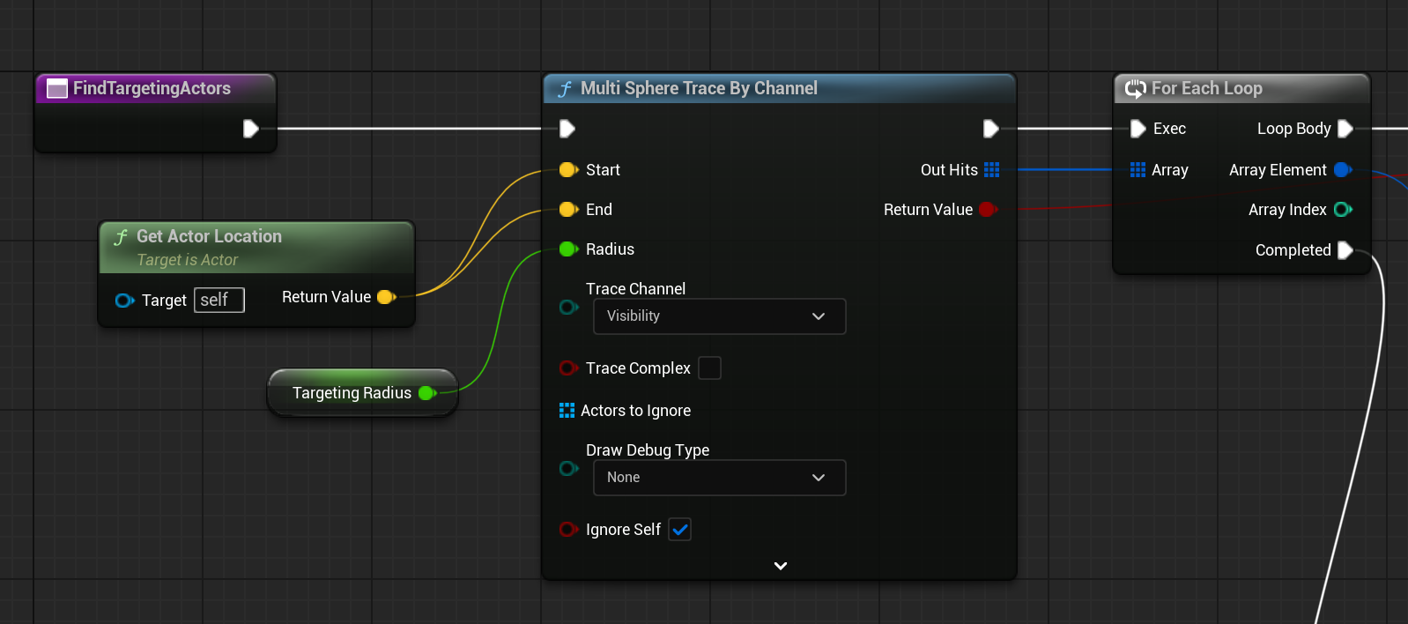The image size is (1408, 624).
Task: Click the Completed exec pin
Action: (x=1345, y=250)
